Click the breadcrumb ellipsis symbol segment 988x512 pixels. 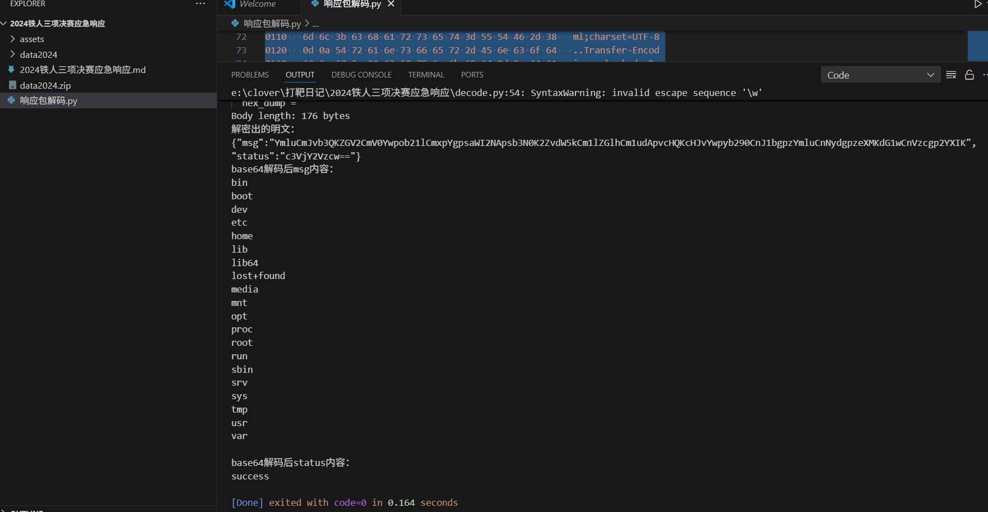pos(315,24)
